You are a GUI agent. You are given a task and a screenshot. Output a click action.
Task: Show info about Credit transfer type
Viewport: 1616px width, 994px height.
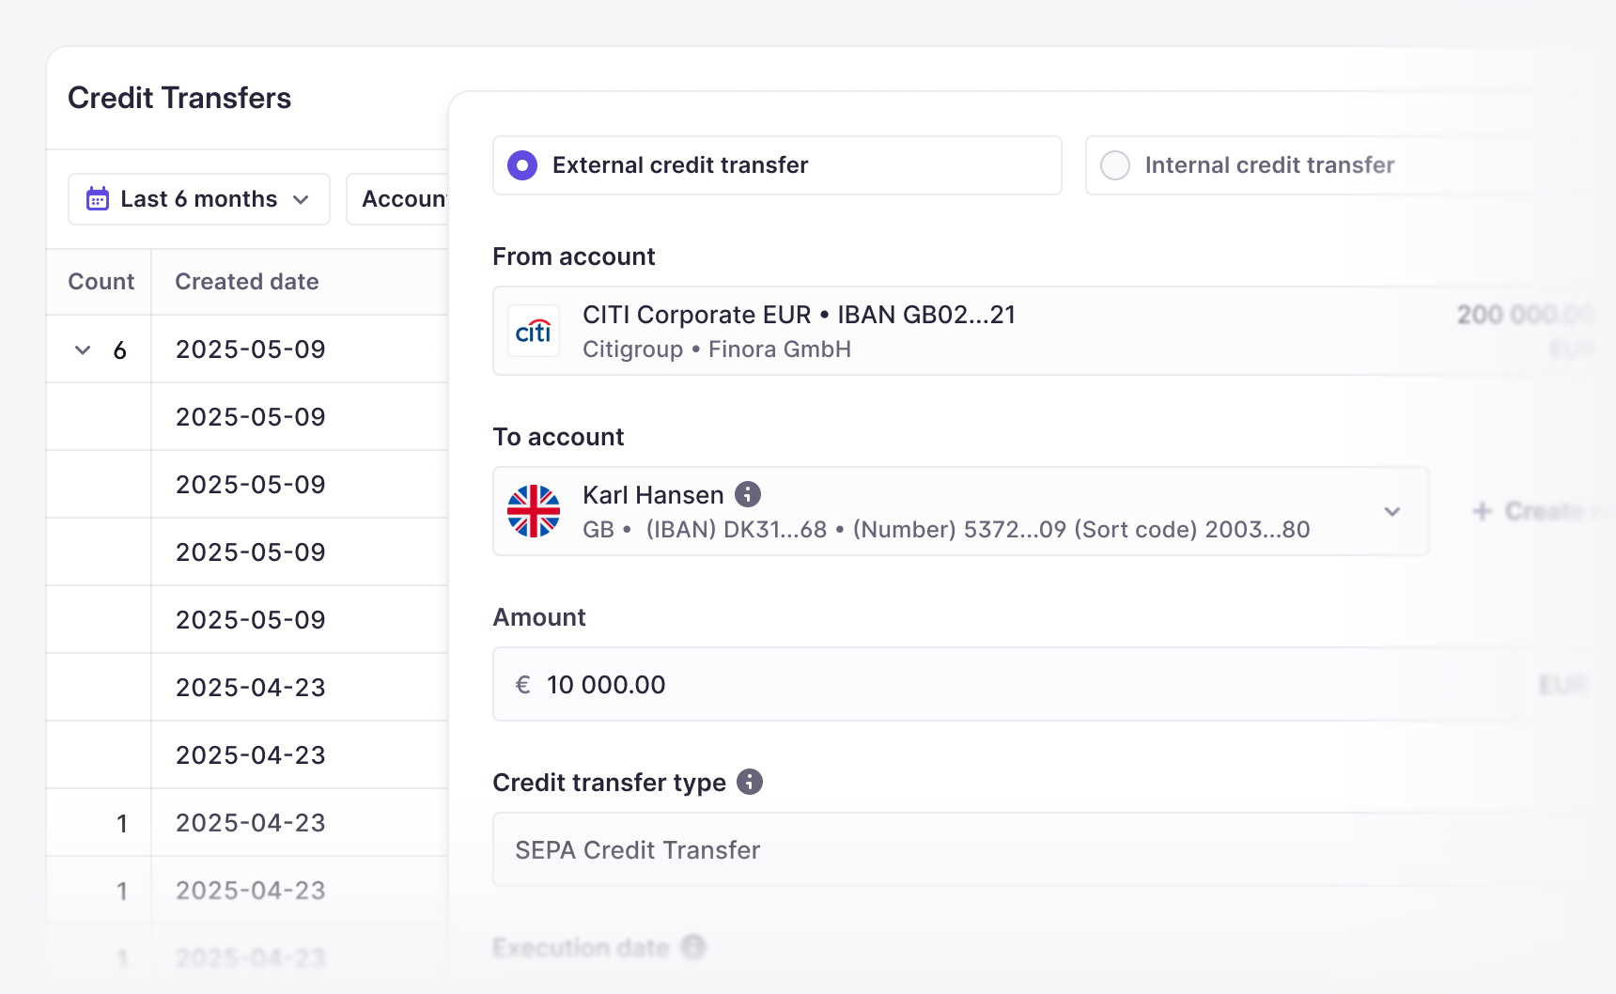point(750,782)
